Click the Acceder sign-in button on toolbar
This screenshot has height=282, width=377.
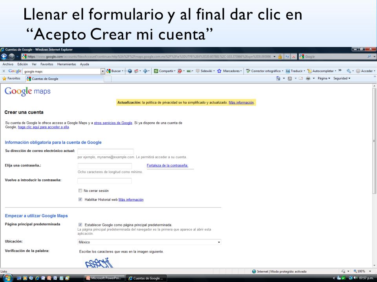pyautogui.click(x=365, y=71)
